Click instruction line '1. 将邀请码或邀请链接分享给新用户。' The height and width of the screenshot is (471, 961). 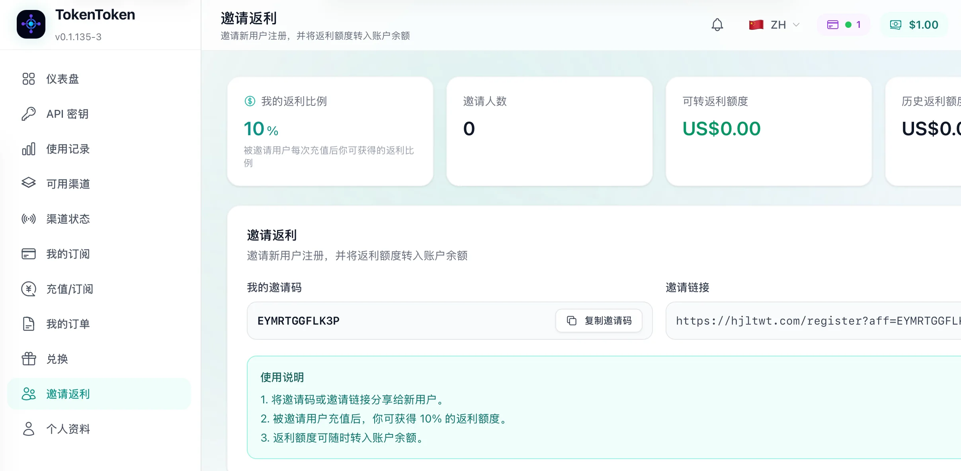353,399
